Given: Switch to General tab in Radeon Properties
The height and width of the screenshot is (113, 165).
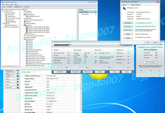Looking at the screenshot, I should pyautogui.click(x=124, y=5).
